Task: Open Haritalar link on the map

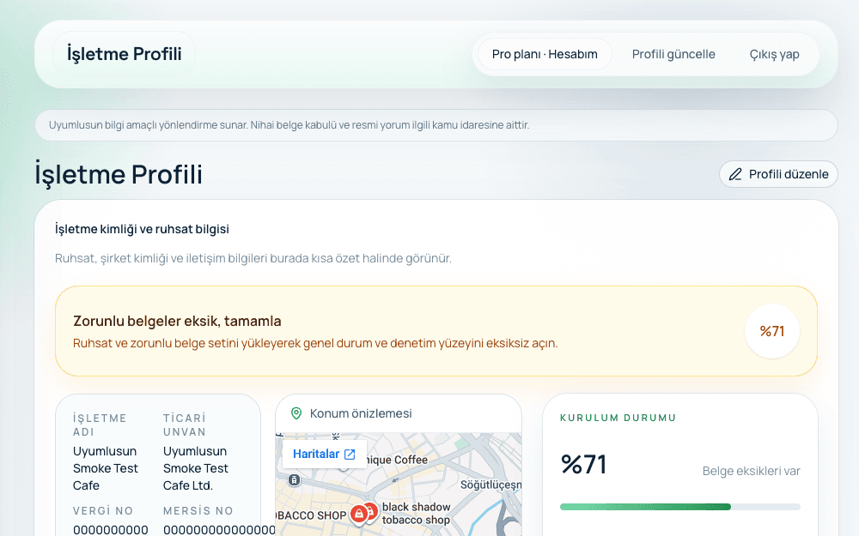Action: [324, 454]
